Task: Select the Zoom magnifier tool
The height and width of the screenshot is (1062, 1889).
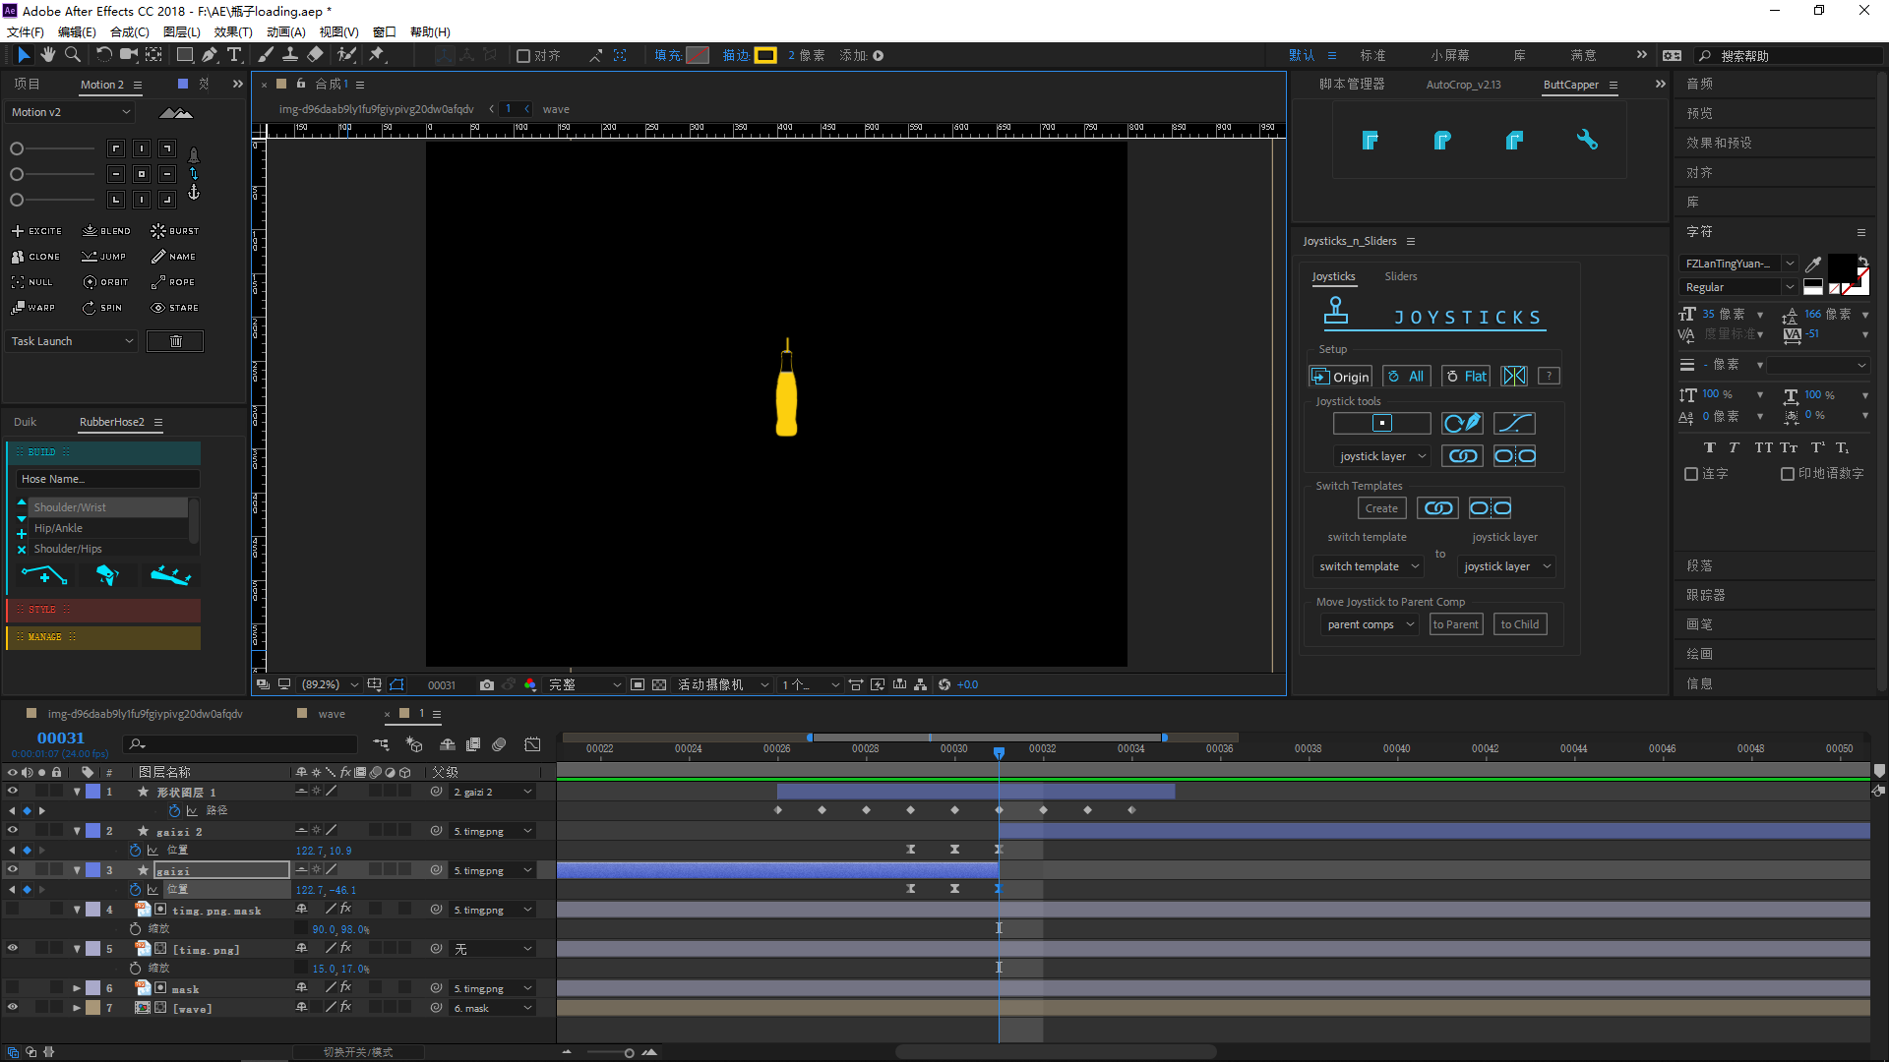Action: point(72,55)
